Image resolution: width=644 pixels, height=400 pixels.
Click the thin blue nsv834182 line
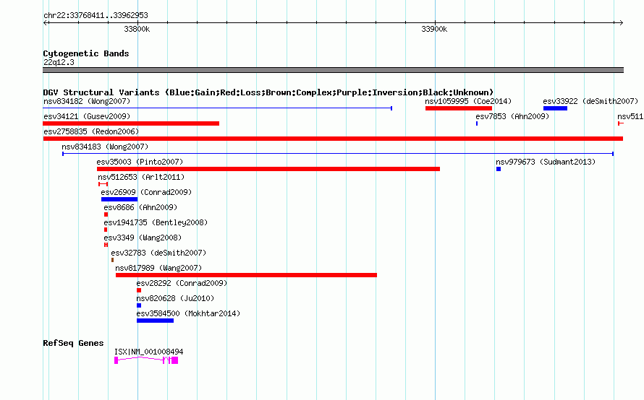[x=217, y=108]
